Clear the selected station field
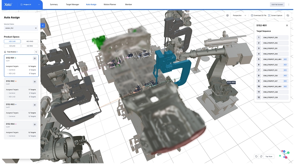Screen dimensions: 295x165 click(x=36, y=28)
